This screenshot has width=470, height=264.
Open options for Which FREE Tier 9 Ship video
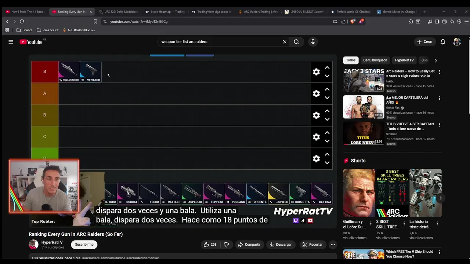(440, 252)
